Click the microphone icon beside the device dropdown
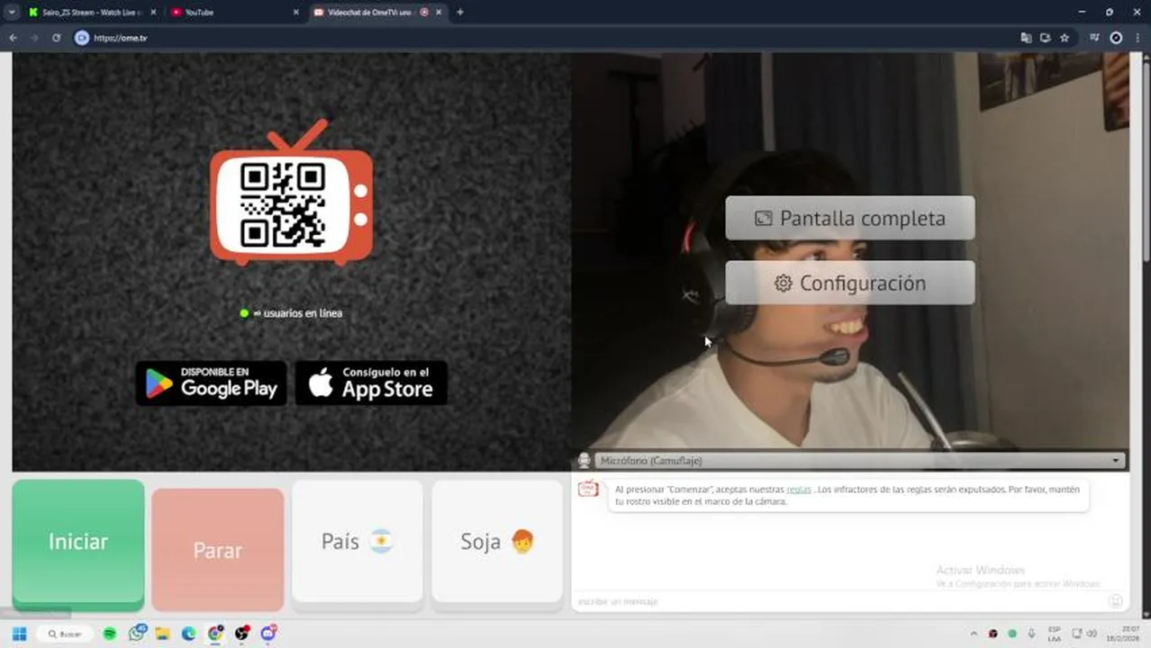1151x648 pixels. [x=584, y=461]
